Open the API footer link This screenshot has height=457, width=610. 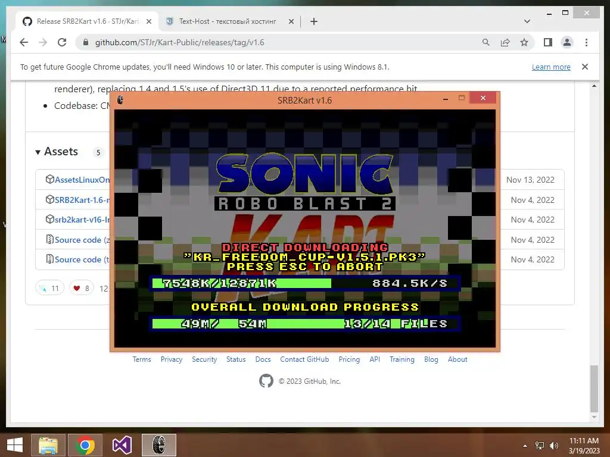[x=375, y=359]
